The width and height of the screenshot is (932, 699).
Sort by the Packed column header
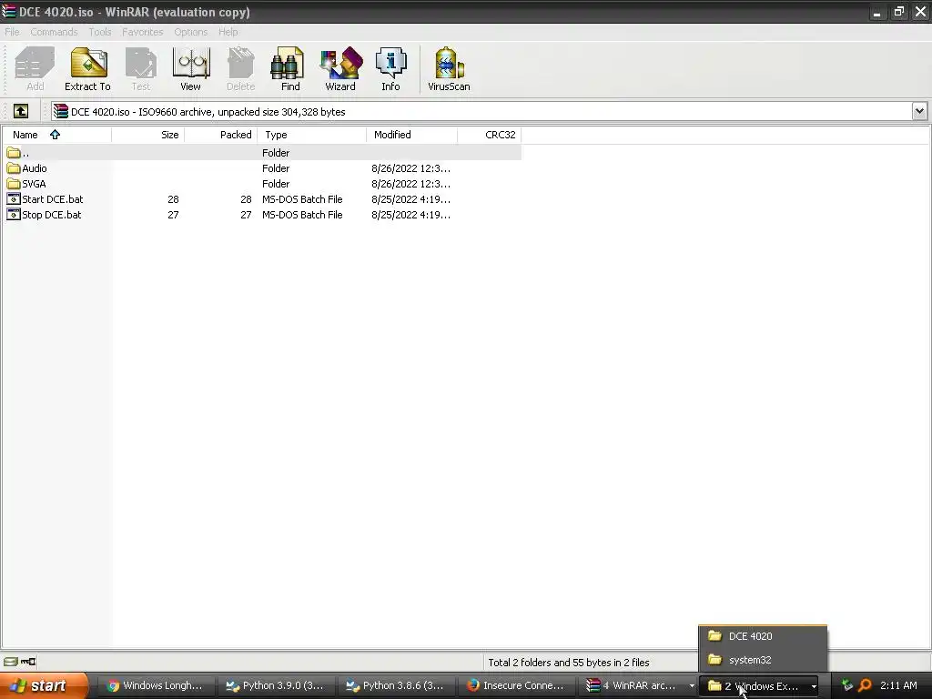[221, 135]
